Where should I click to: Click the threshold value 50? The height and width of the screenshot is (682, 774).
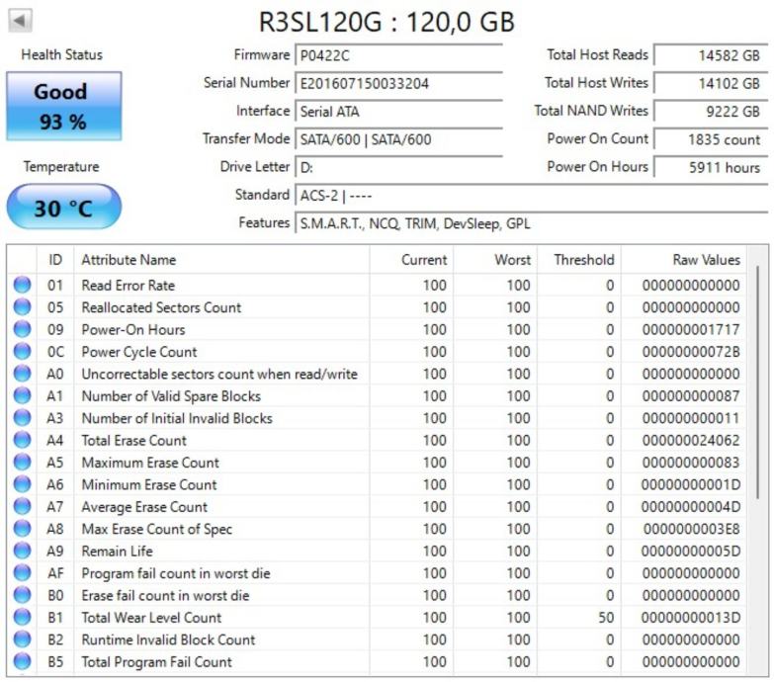point(606,618)
